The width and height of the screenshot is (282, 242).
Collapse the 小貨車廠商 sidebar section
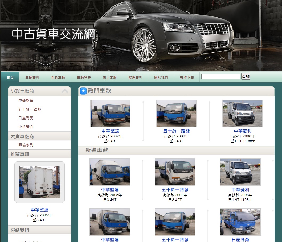click(x=64, y=91)
